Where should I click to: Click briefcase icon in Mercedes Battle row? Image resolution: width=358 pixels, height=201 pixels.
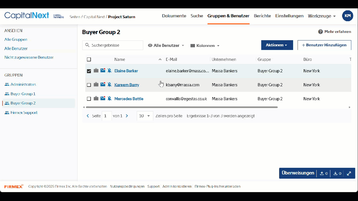tap(96, 99)
